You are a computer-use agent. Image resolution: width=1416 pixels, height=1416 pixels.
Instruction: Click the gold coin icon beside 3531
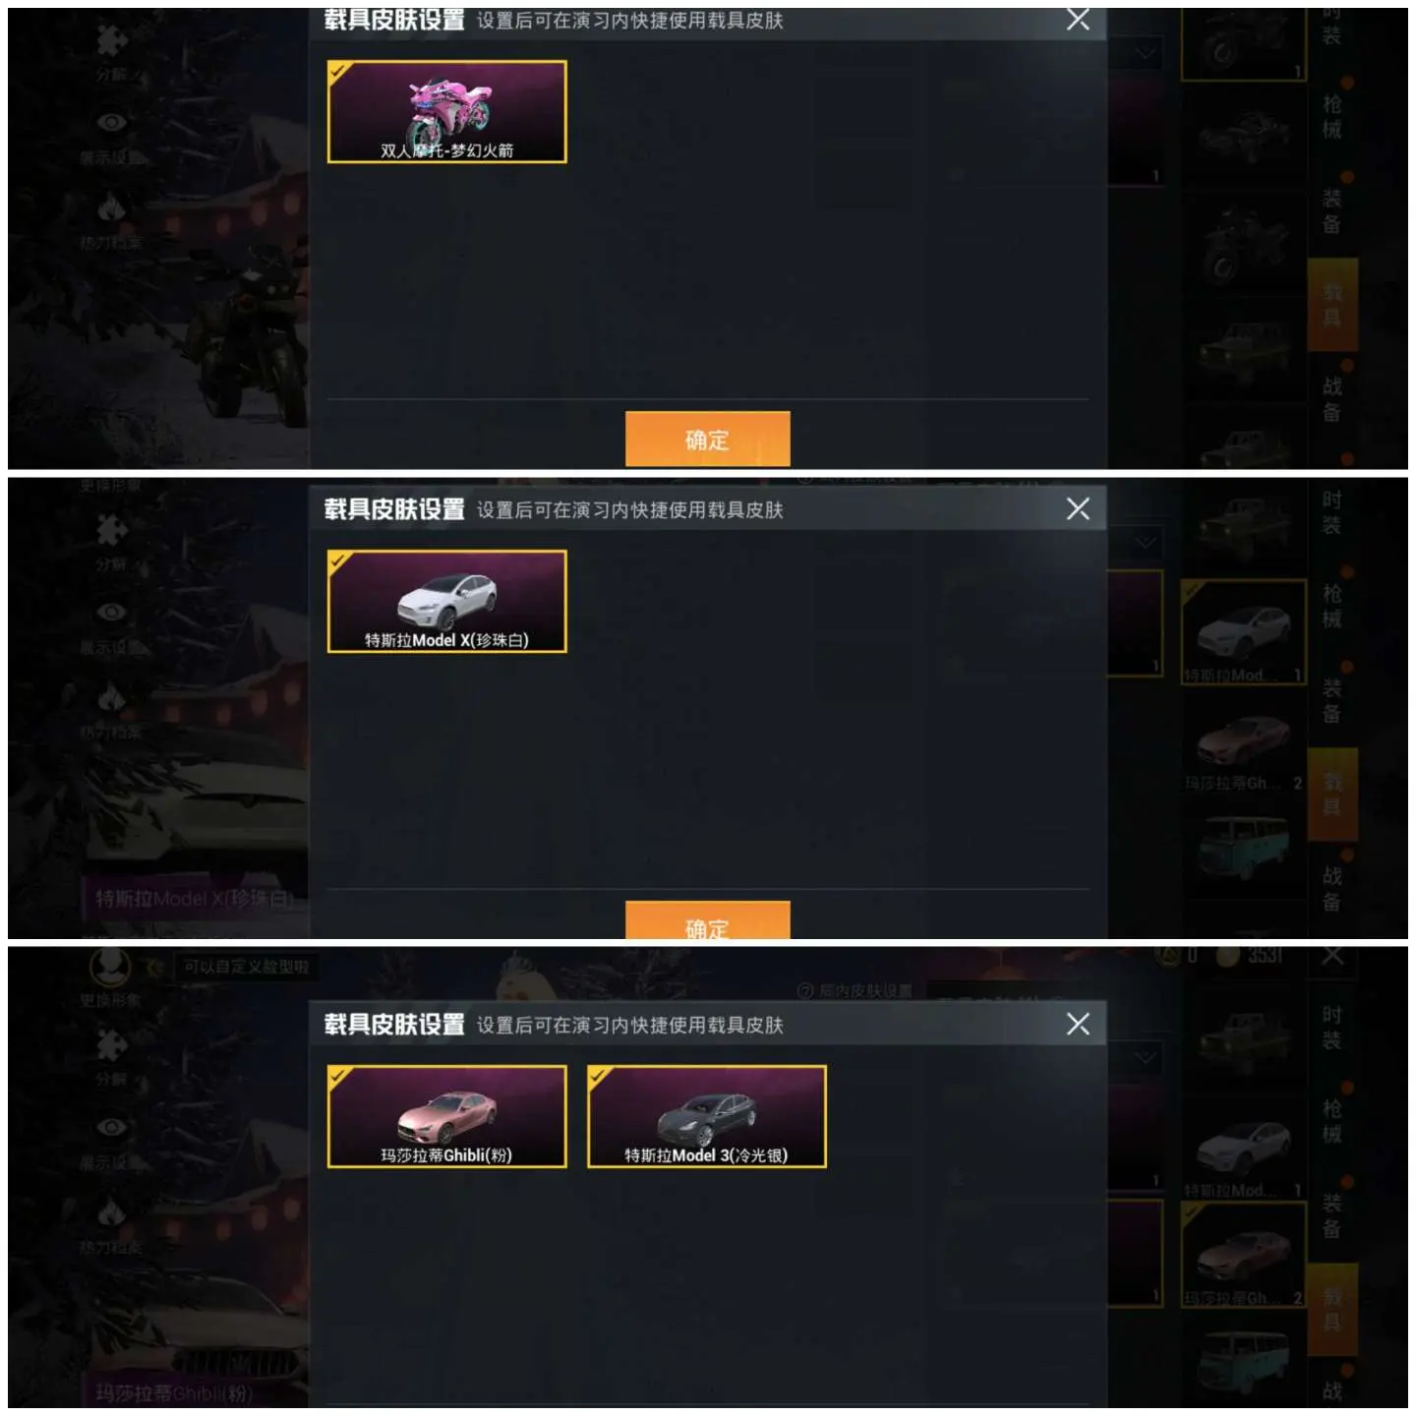[x=1227, y=955]
